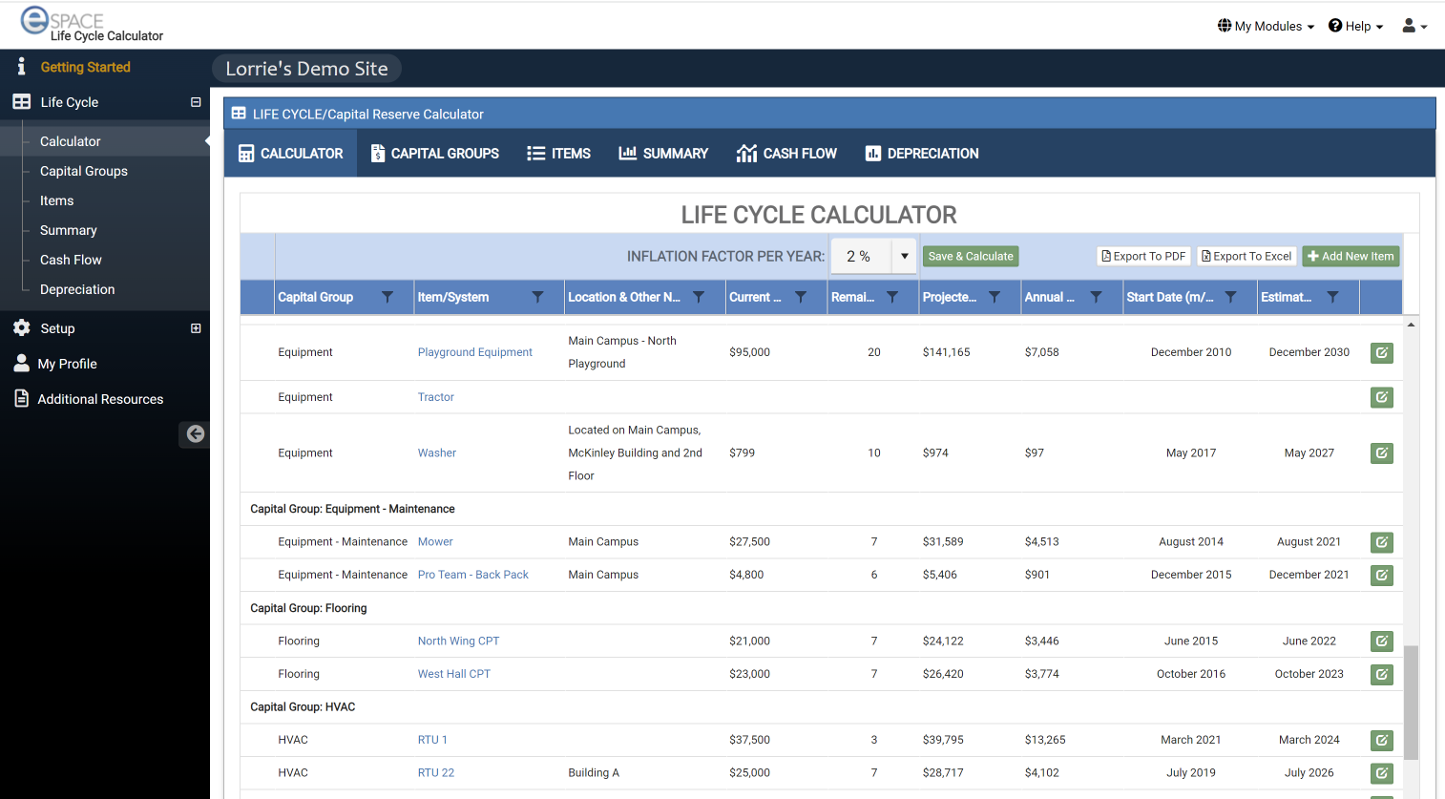Click the Save & Calculate button

(x=970, y=256)
